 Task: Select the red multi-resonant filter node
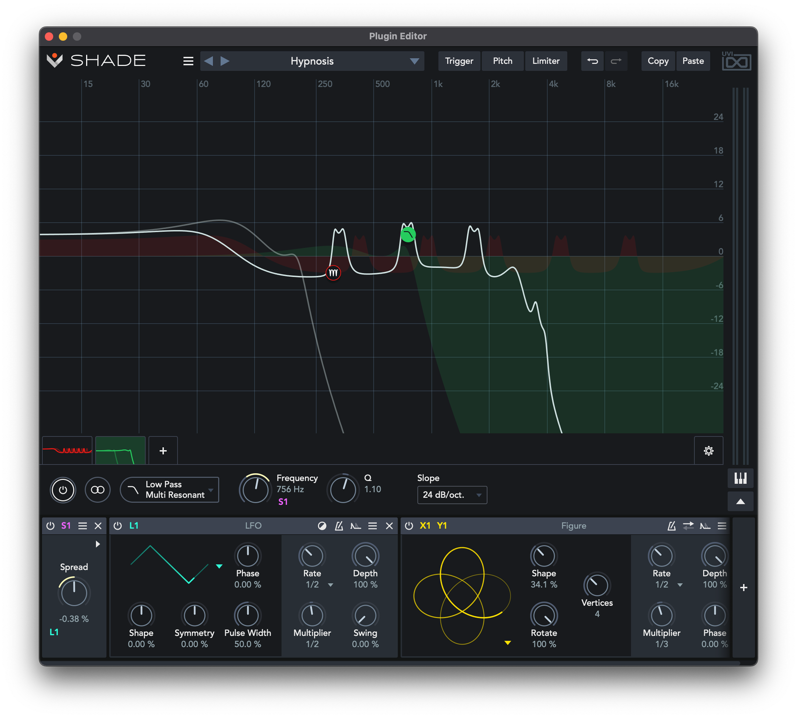pos(333,273)
